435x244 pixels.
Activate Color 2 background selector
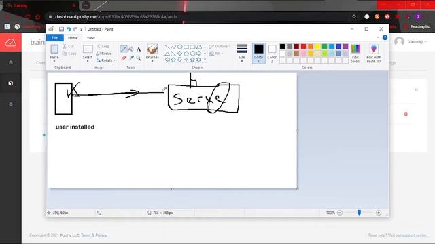point(272,53)
